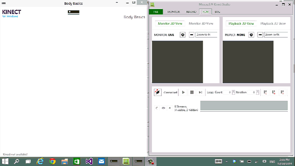The width and height of the screenshot is (295, 166).
Task: Click zoom-out minus button in Monitor view
Action: click(192, 35)
